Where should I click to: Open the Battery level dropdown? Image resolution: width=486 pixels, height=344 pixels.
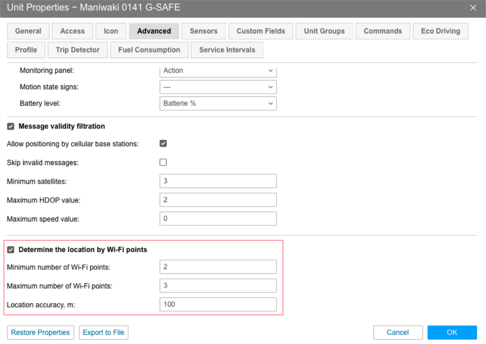click(218, 103)
